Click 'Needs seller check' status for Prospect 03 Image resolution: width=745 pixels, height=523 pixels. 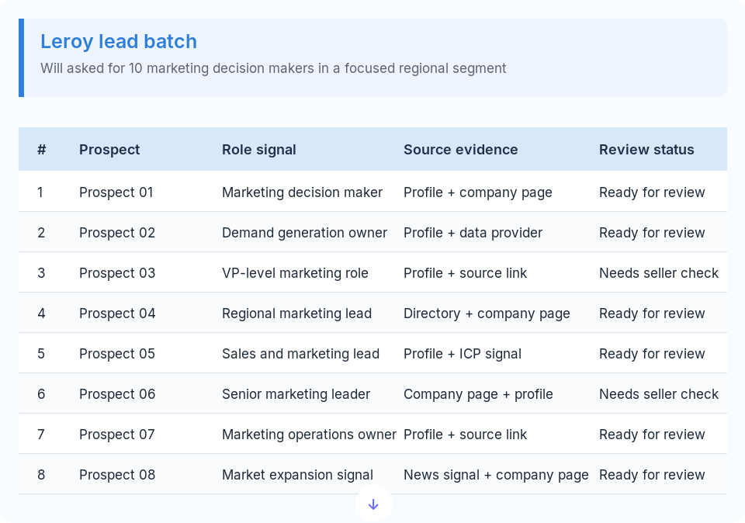(659, 273)
